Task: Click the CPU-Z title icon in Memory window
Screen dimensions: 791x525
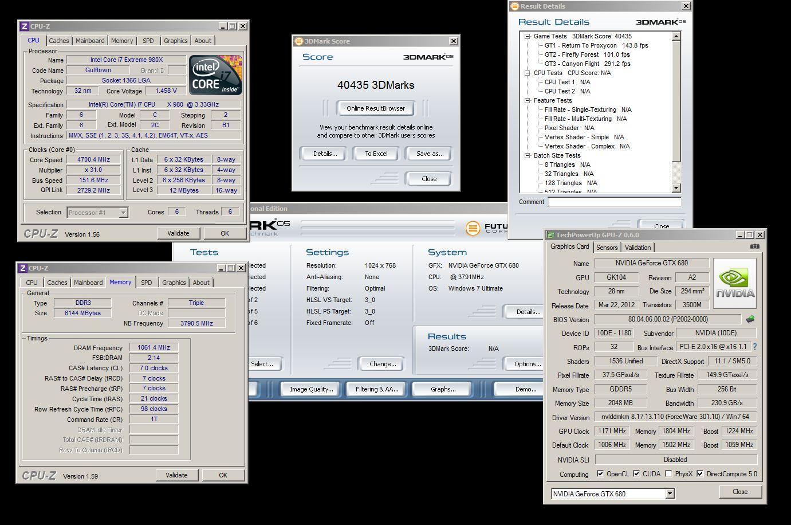Action: [x=23, y=268]
